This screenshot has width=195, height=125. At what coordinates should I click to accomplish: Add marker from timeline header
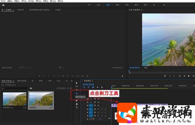97,87
